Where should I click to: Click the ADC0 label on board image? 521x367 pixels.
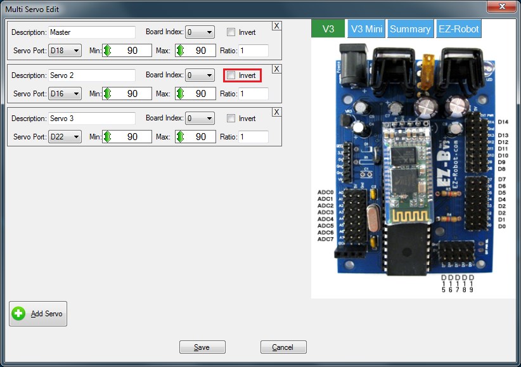[325, 192]
